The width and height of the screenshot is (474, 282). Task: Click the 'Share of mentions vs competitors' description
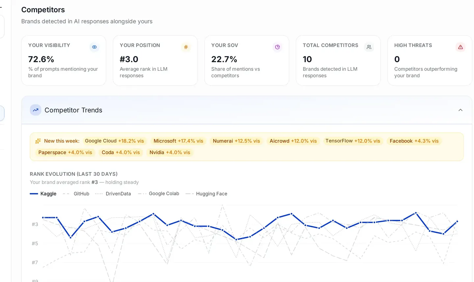click(236, 72)
